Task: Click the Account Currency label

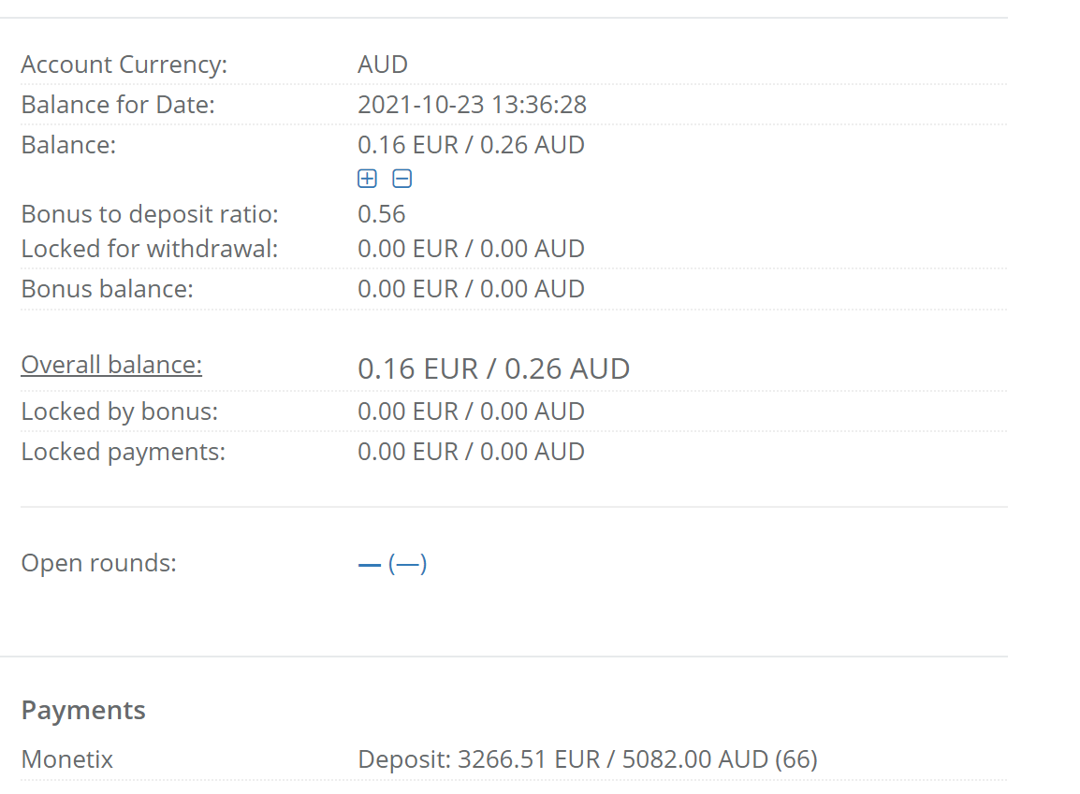Action: (124, 65)
